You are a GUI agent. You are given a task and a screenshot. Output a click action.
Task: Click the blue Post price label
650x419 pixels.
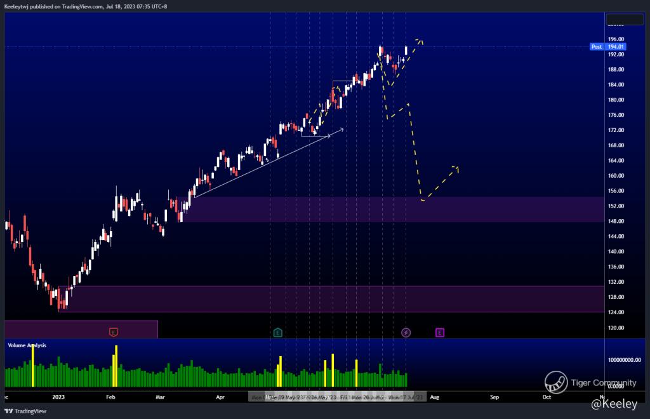click(x=596, y=47)
